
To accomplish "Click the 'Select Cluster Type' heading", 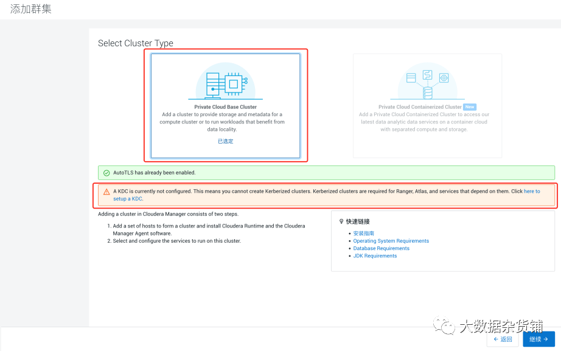I will pos(136,43).
